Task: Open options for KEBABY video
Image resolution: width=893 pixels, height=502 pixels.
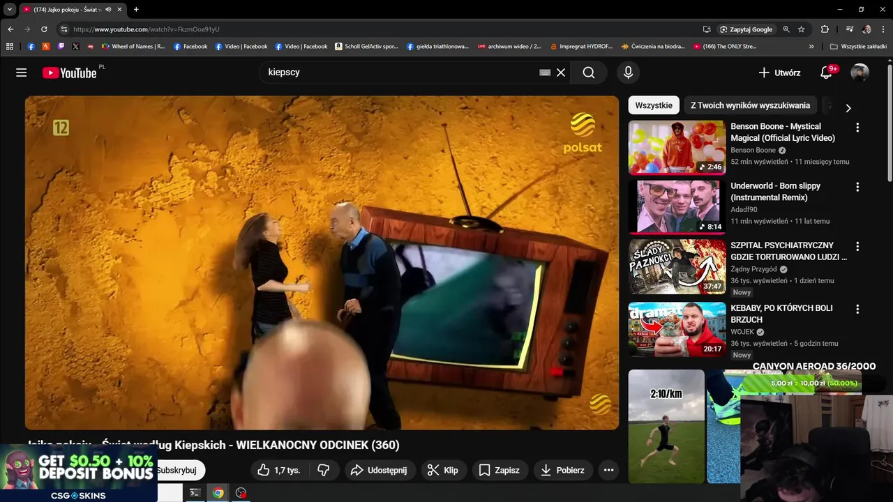Action: (x=857, y=309)
